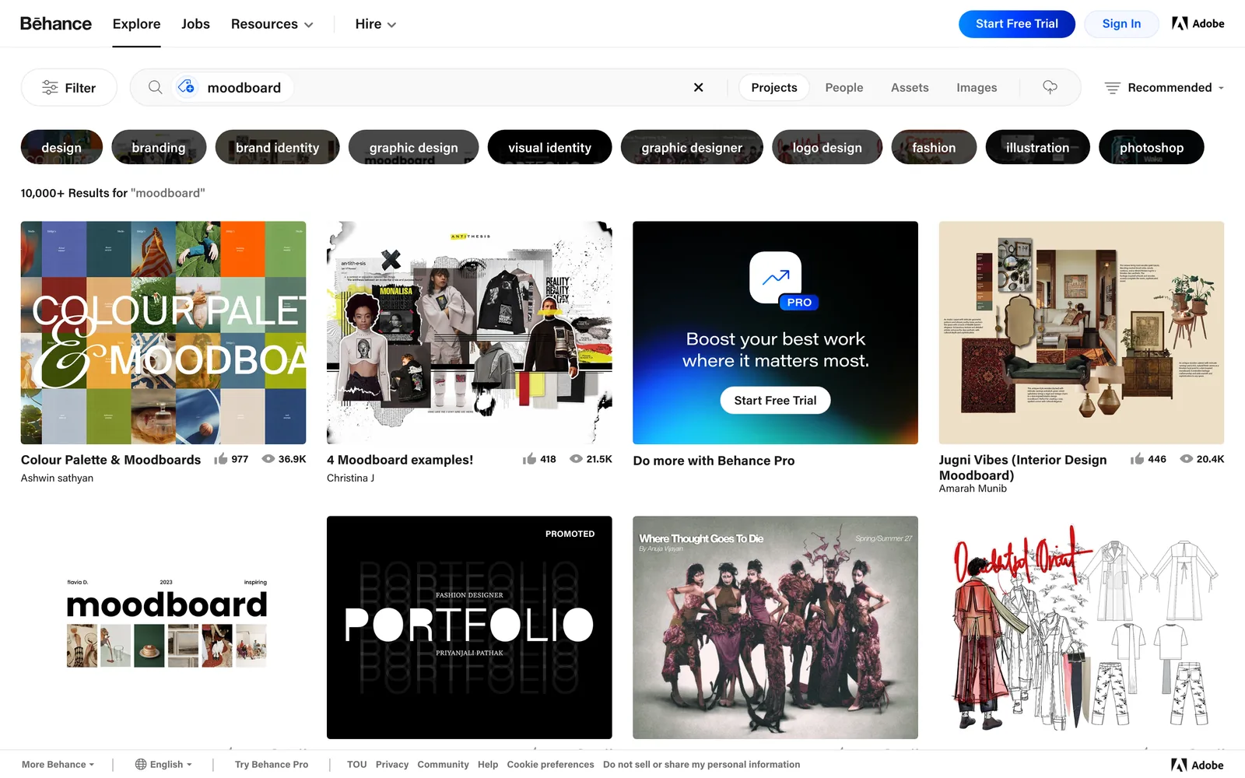
Task: Select the branding tag chip
Action: (x=159, y=147)
